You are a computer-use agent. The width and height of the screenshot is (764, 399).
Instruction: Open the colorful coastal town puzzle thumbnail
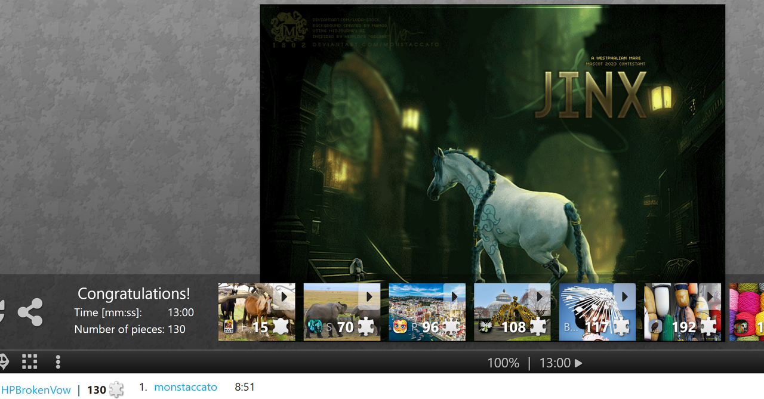427,312
